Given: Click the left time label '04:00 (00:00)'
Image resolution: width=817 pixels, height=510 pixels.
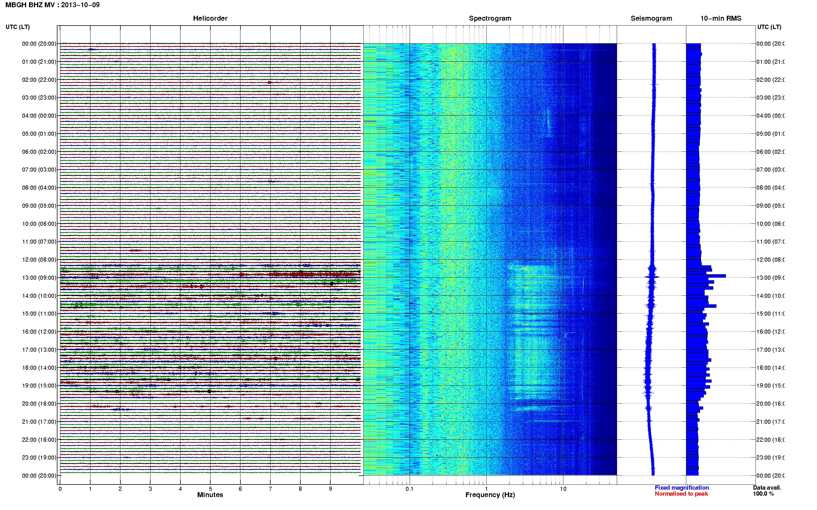Looking at the screenshot, I should tap(39, 116).
